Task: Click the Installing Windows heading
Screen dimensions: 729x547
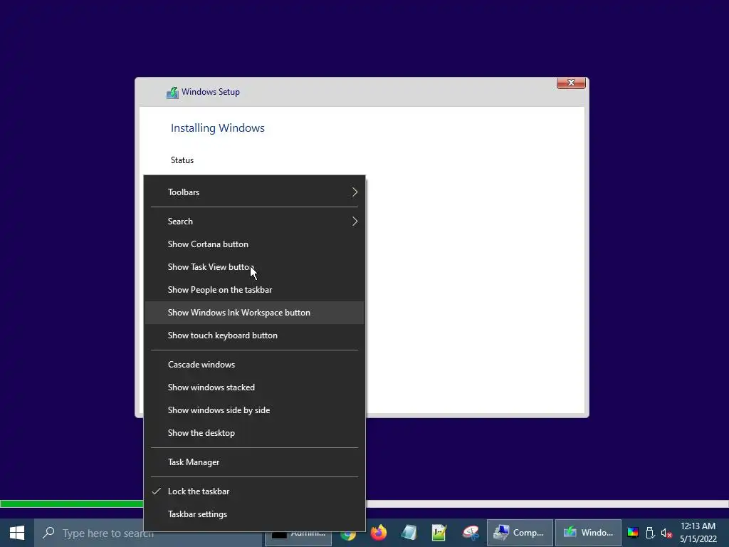Action: [218, 128]
